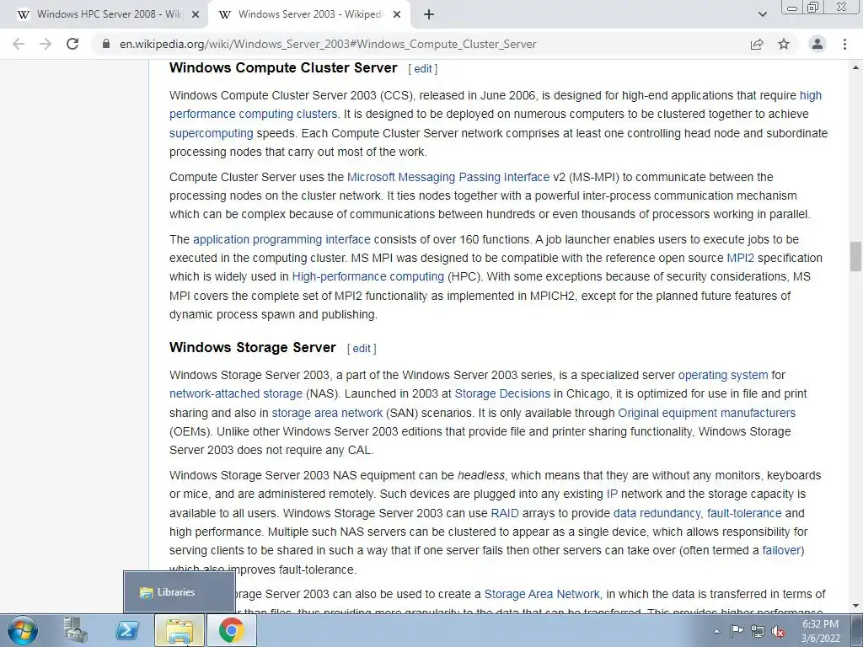Image resolution: width=863 pixels, height=647 pixels.
Task: Switch to the Windows HPC Server 2008 tab
Action: pos(105,15)
